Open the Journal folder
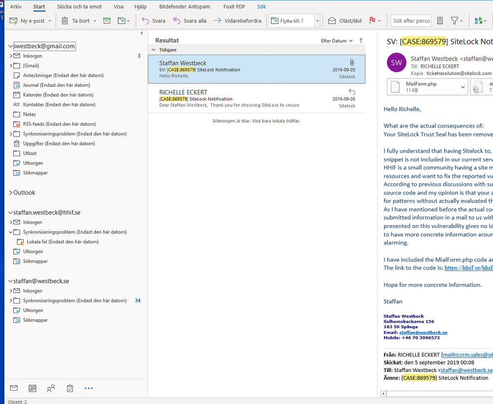The height and width of the screenshot is (404, 493). tap(57, 85)
